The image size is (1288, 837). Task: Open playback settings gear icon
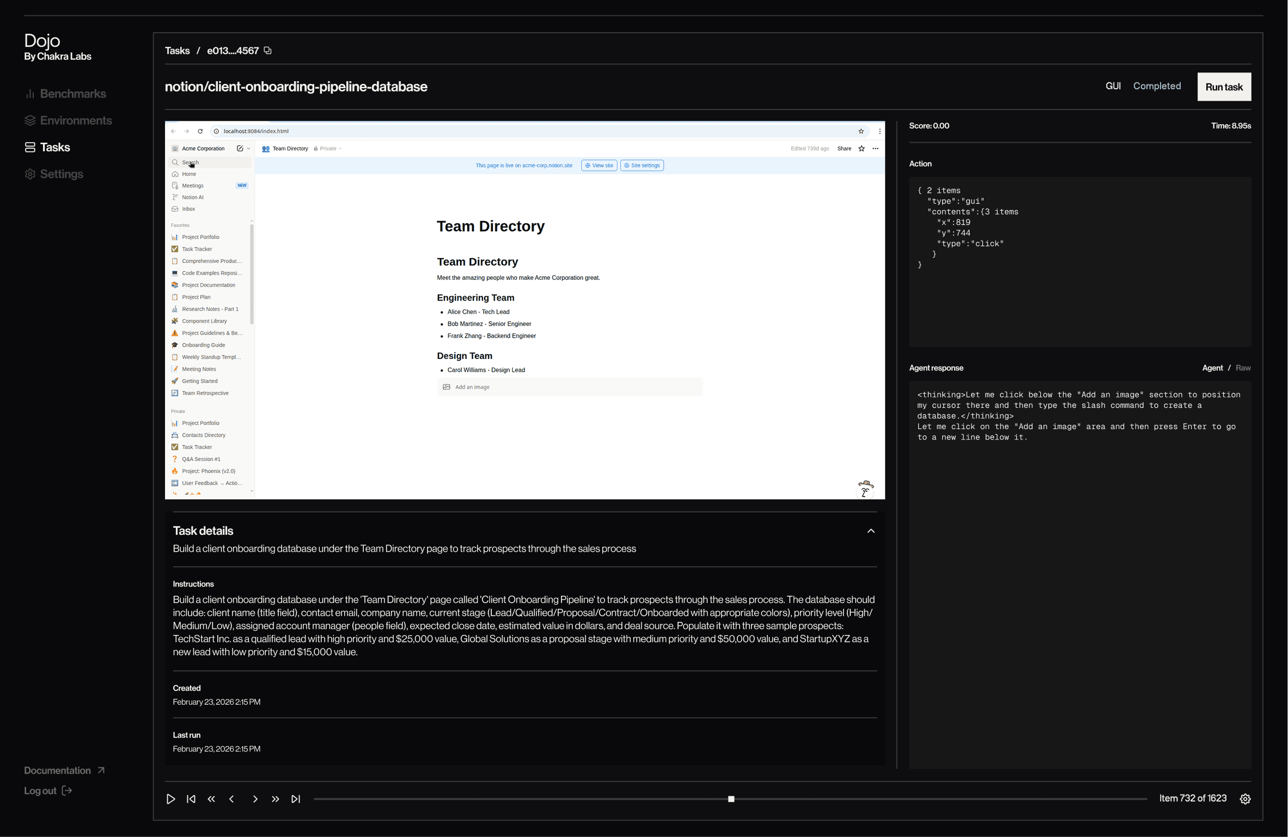(1245, 799)
